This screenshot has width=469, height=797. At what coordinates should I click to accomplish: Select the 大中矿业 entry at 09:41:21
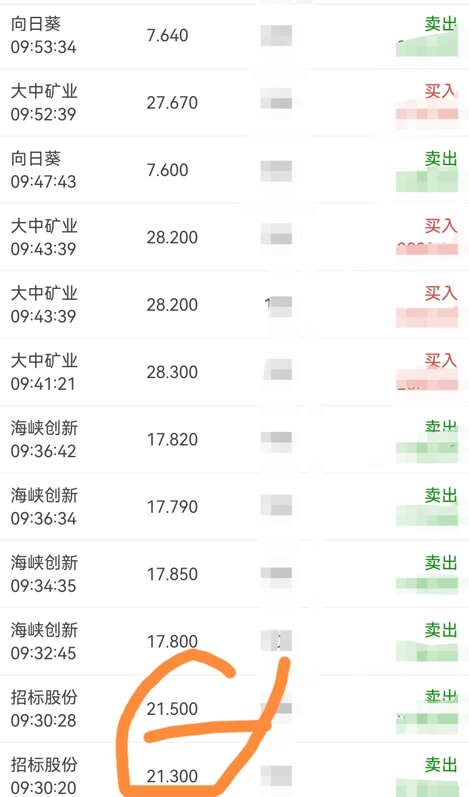(x=44, y=372)
